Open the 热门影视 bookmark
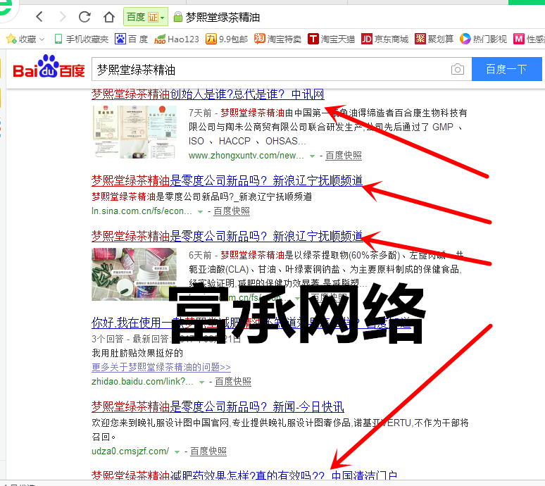 483,39
